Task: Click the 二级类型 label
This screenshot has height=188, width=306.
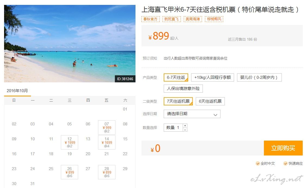Action: click(150, 101)
